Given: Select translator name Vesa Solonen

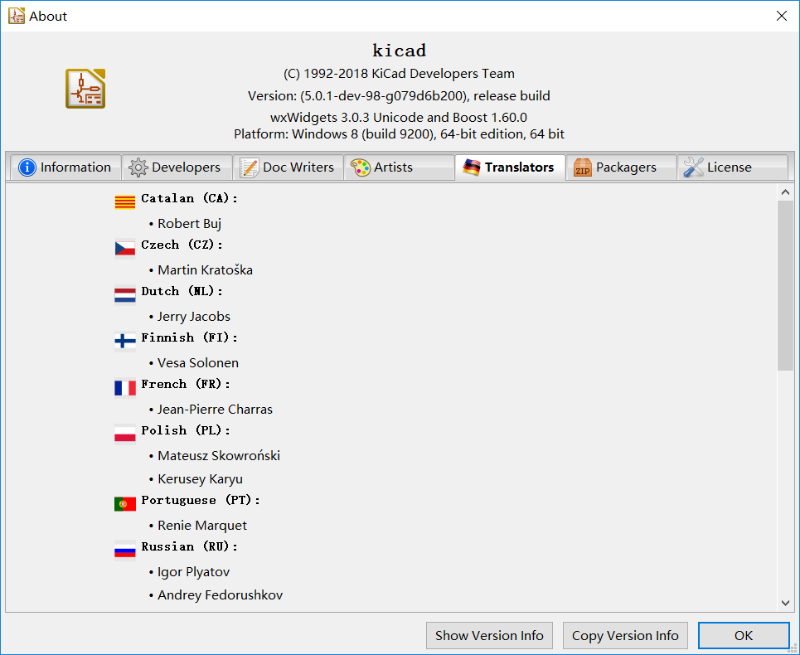Looking at the screenshot, I should pos(198,362).
